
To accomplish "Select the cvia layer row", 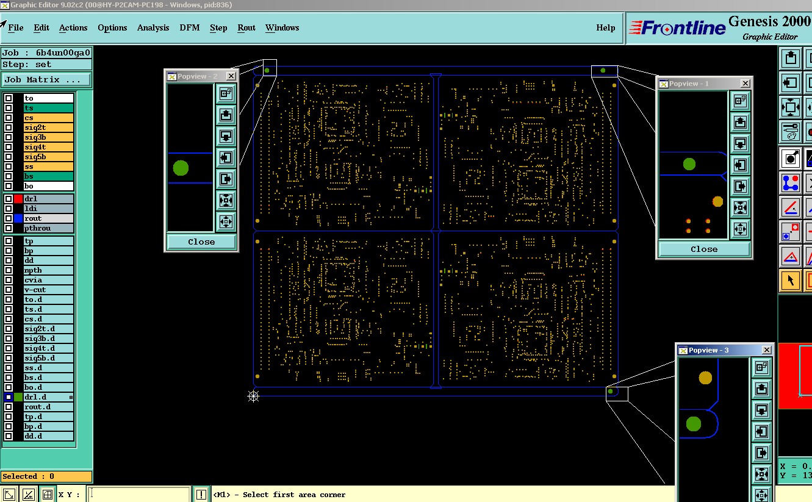I will [x=49, y=280].
